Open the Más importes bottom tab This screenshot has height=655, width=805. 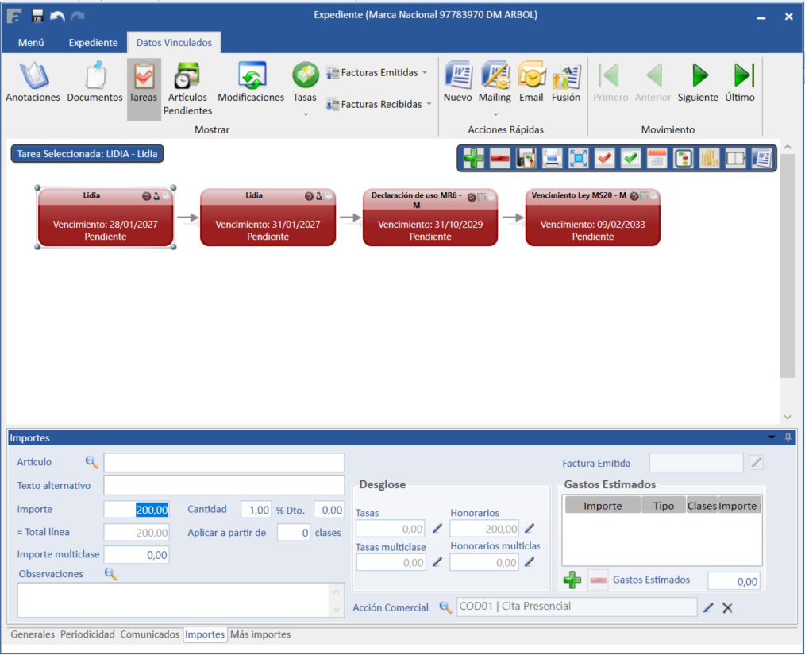[260, 634]
